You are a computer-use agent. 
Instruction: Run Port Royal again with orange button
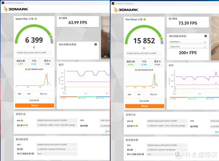[145, 106]
